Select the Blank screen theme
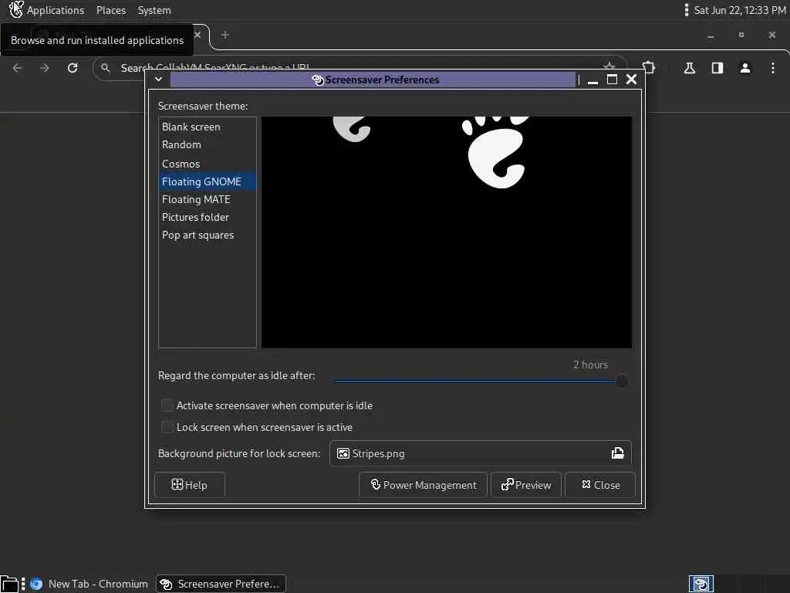790x593 pixels. (207, 127)
